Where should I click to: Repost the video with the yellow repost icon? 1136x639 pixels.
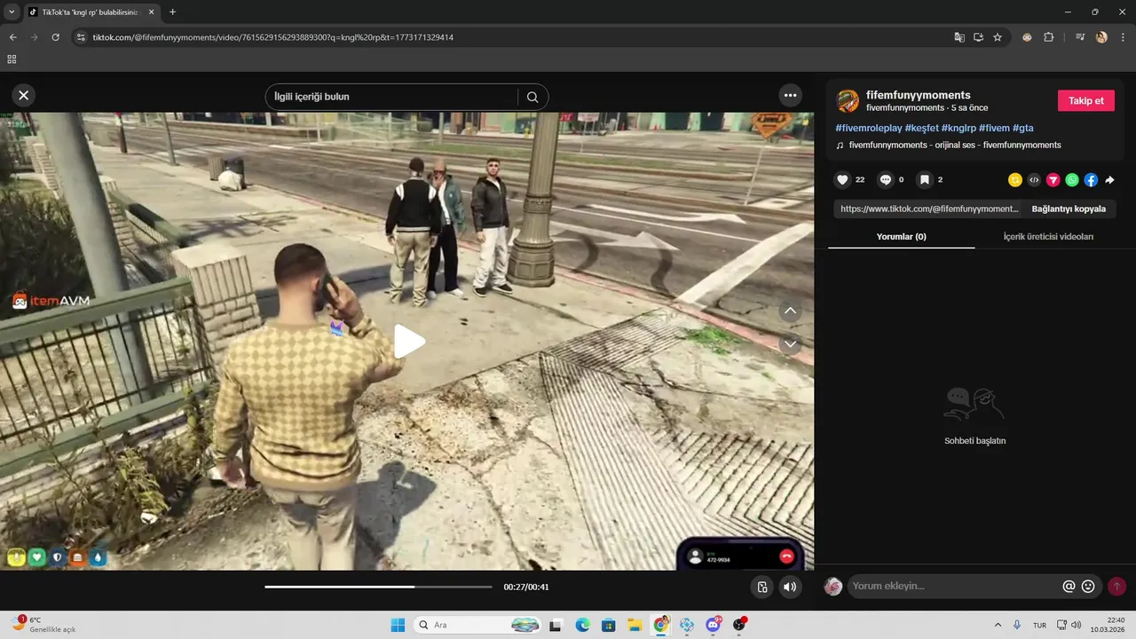(x=1015, y=180)
